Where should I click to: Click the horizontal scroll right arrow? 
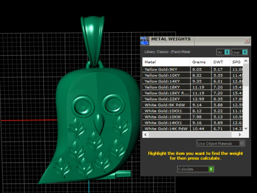coord(240,135)
